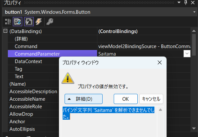
Task: Click the プロパティの値が無効です message
Action: coord(103,87)
